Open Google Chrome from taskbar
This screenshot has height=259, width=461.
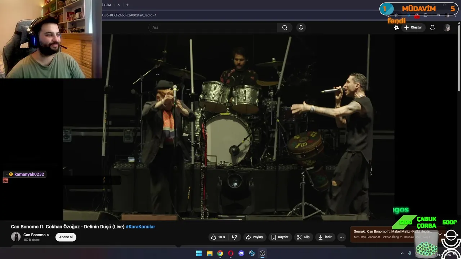(x=220, y=253)
